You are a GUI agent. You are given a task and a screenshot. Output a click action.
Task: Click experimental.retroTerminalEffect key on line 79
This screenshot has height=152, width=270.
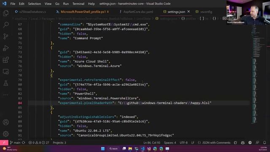(x=90, y=80)
